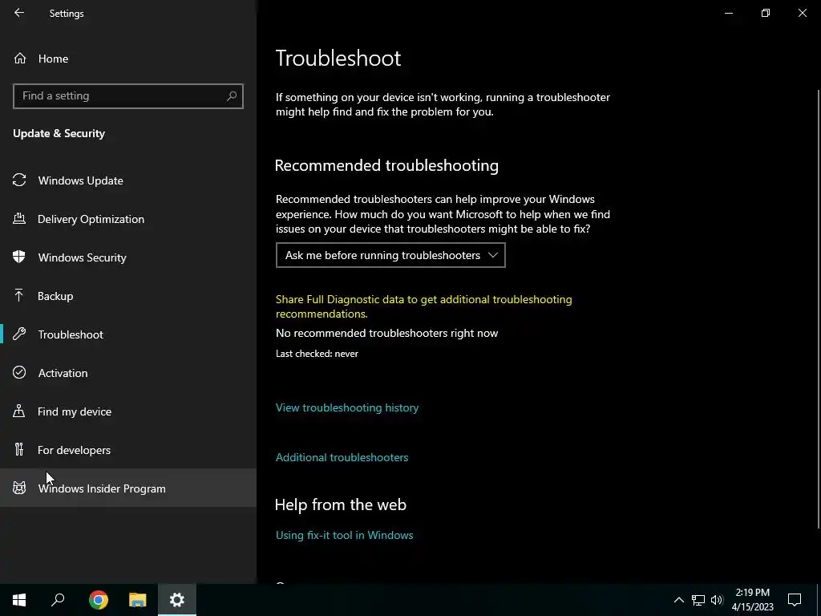Click the Find my device icon

[19, 411]
